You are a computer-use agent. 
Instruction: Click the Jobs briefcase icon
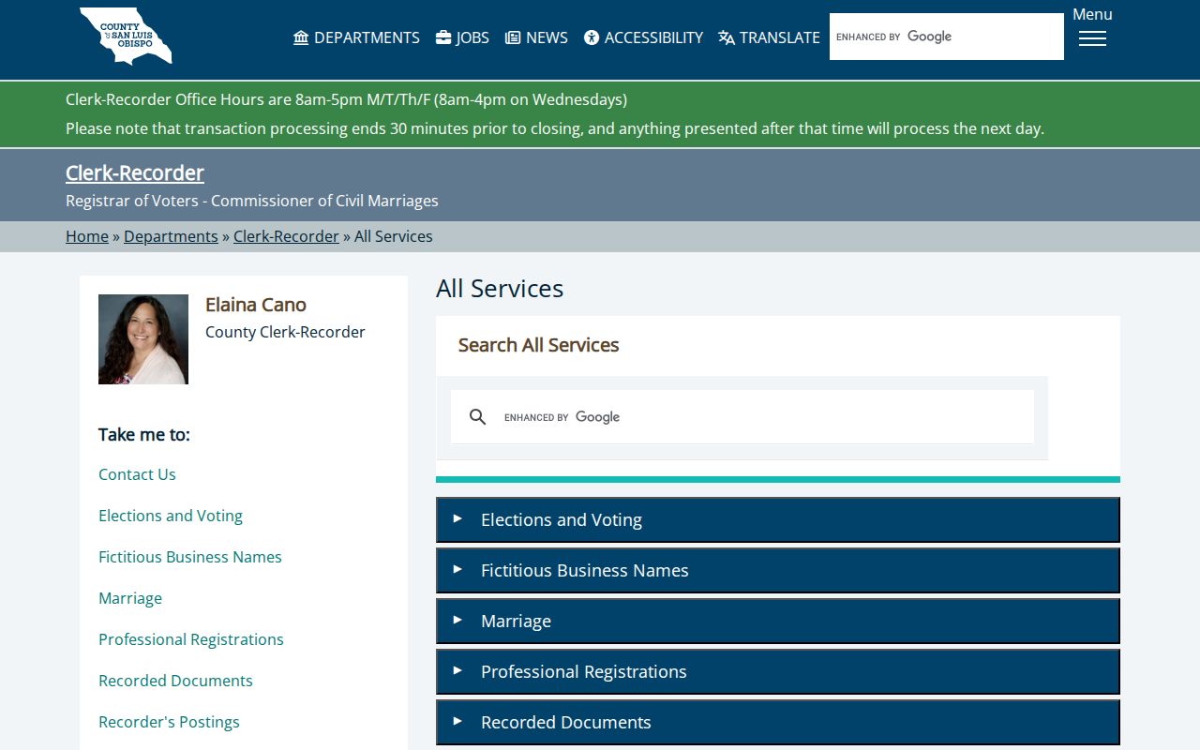click(x=443, y=37)
